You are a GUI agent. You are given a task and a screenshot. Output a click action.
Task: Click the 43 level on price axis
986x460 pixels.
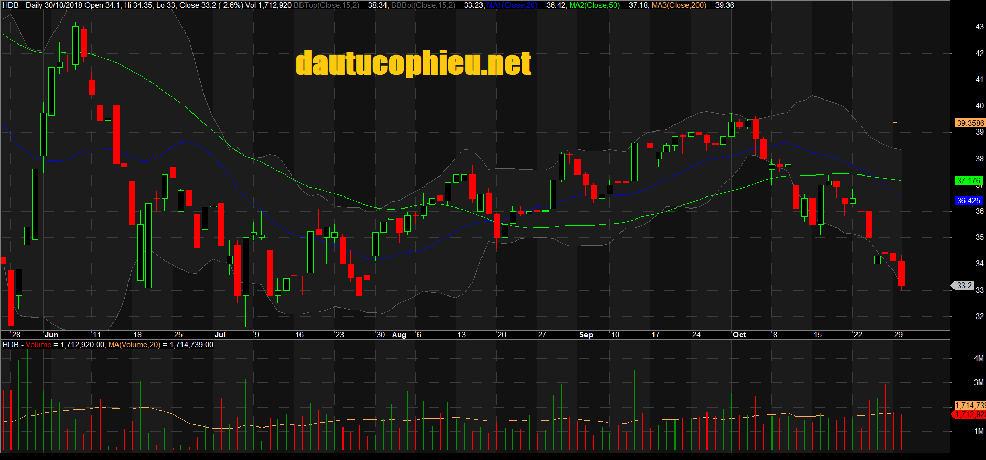pyautogui.click(x=979, y=27)
